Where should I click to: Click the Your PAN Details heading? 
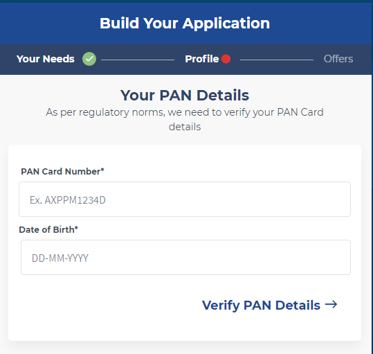(185, 95)
